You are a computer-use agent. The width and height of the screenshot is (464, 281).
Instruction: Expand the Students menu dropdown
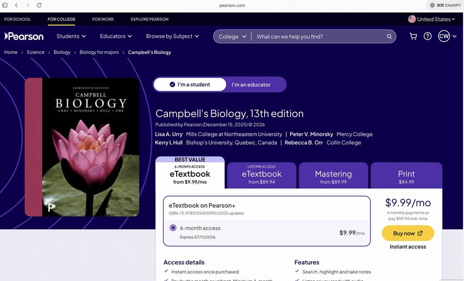[x=72, y=36]
